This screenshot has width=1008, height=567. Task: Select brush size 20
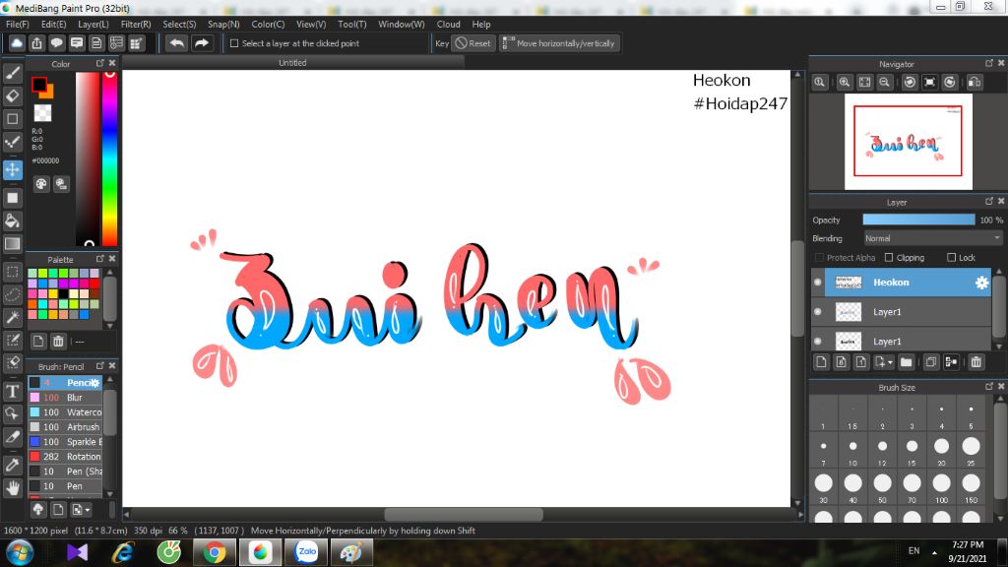(941, 449)
